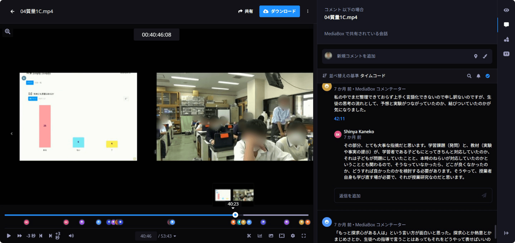Screen dimensions: 515x243
Task: Open sort order dropdown labeled タイムコード
Action: (372, 76)
